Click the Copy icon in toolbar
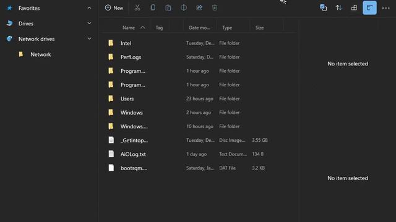396x222 pixels. [x=153, y=7]
